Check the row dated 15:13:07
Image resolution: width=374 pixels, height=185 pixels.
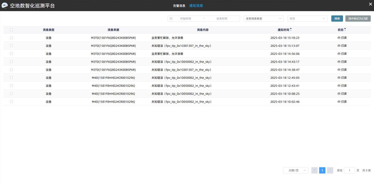click(11, 46)
